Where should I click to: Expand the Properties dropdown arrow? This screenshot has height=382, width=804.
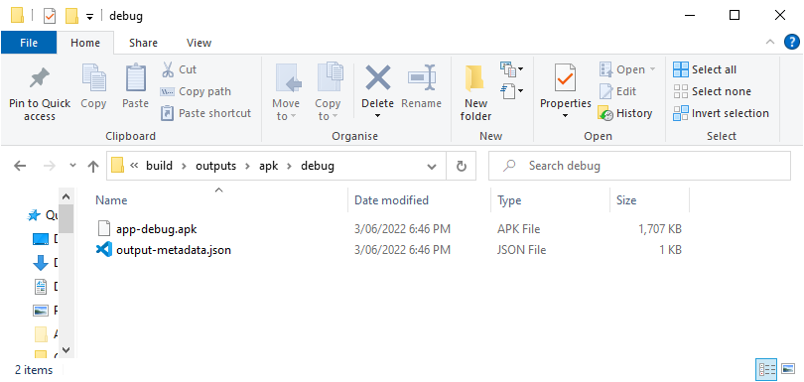(x=565, y=116)
